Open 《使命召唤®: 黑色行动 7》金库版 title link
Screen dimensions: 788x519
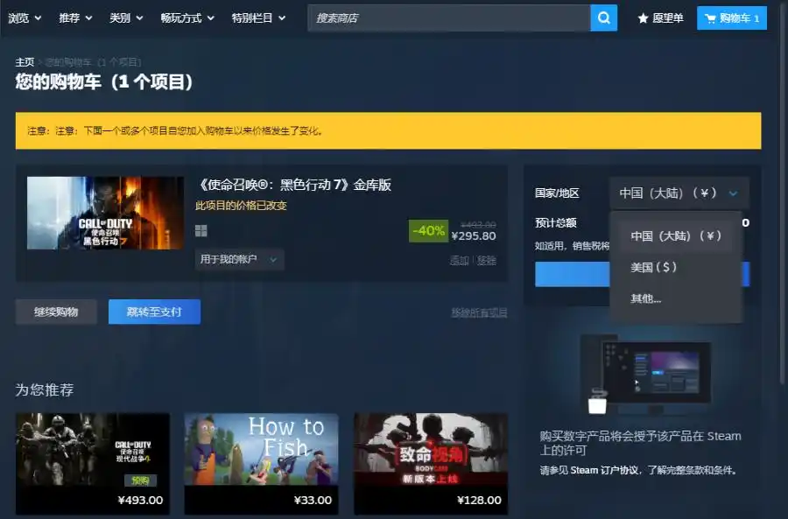tap(293, 185)
